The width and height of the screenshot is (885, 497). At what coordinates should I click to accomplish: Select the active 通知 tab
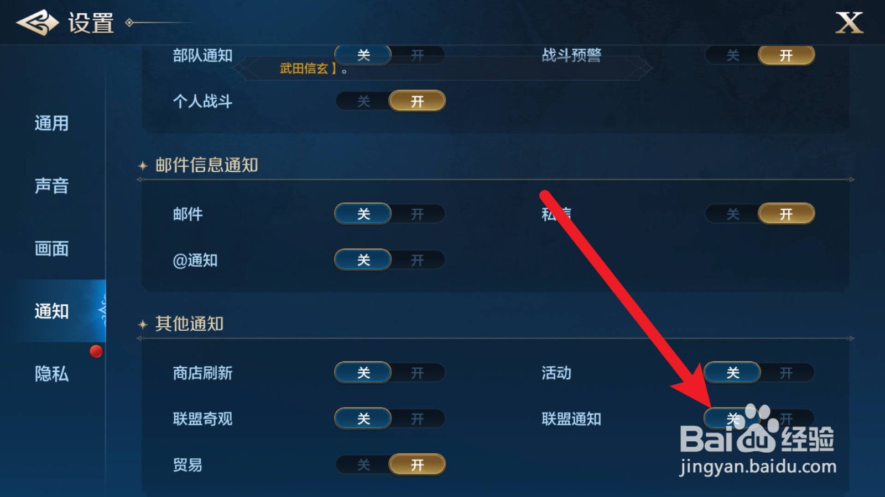[x=52, y=311]
